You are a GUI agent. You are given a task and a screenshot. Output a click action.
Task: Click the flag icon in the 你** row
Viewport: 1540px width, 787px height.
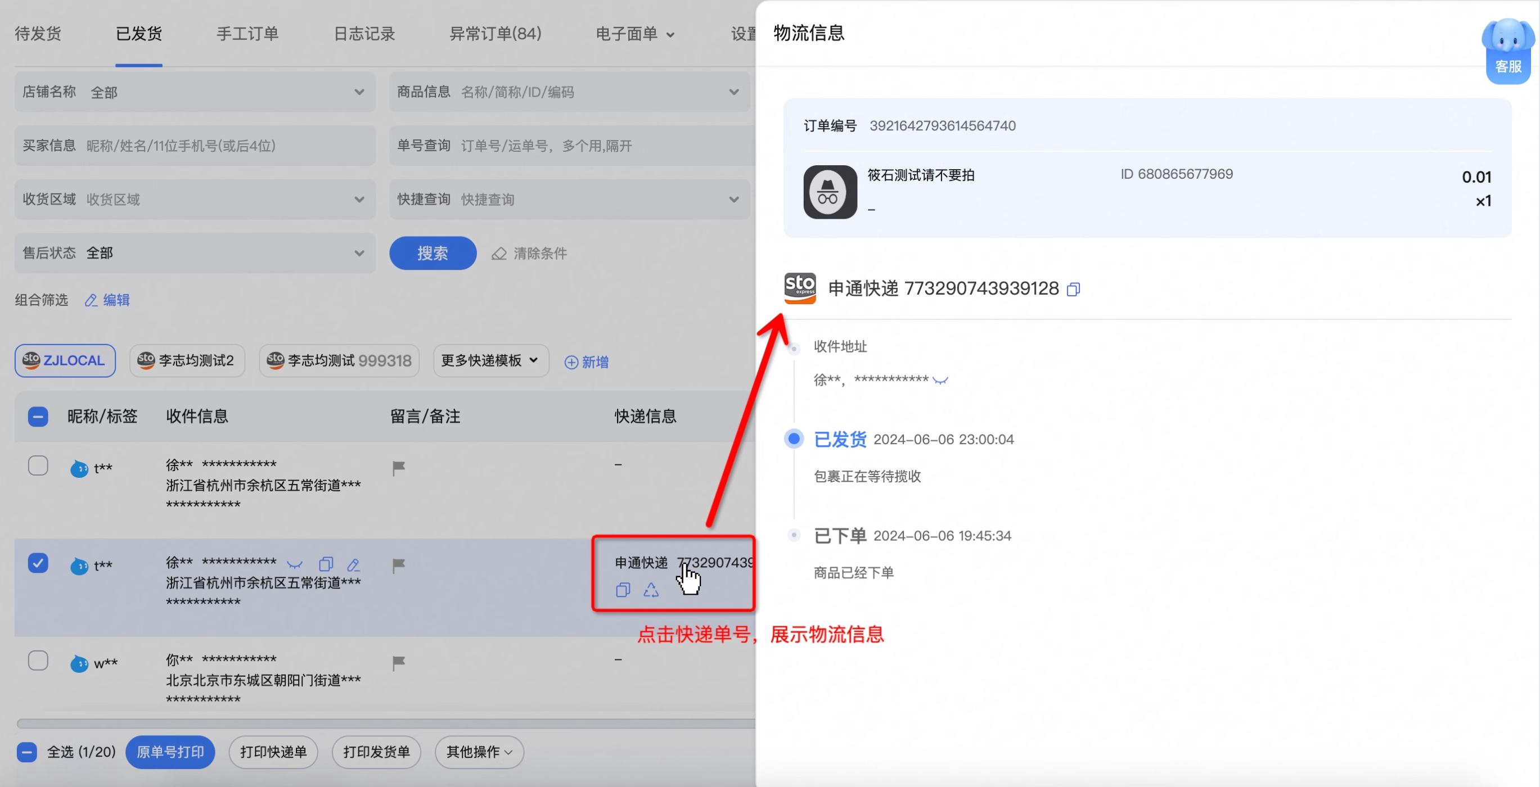[399, 663]
